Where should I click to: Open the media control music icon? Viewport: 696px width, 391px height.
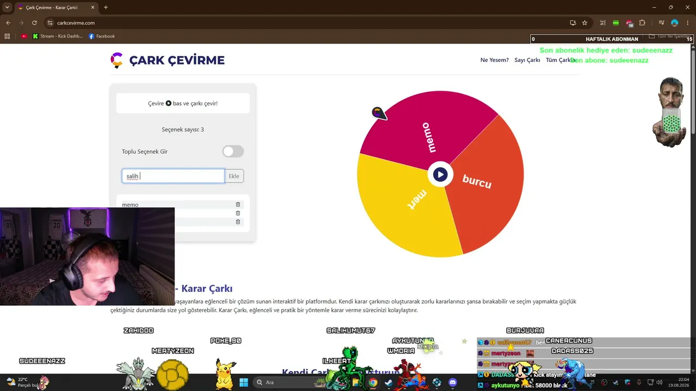(661, 23)
